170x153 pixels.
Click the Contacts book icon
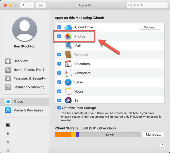point(68,55)
